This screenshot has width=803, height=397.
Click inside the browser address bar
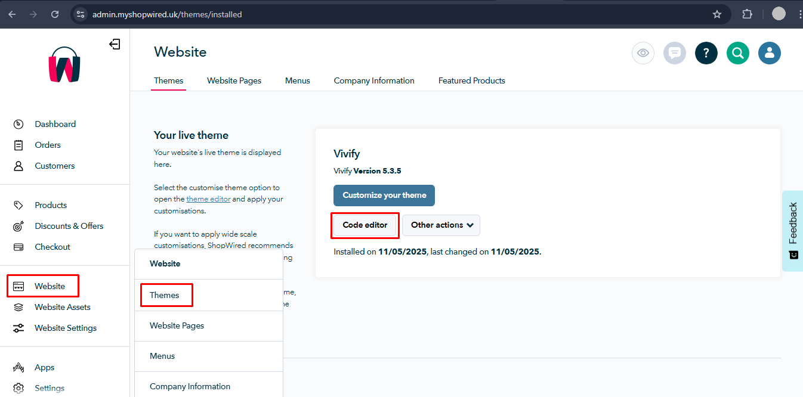(179, 14)
